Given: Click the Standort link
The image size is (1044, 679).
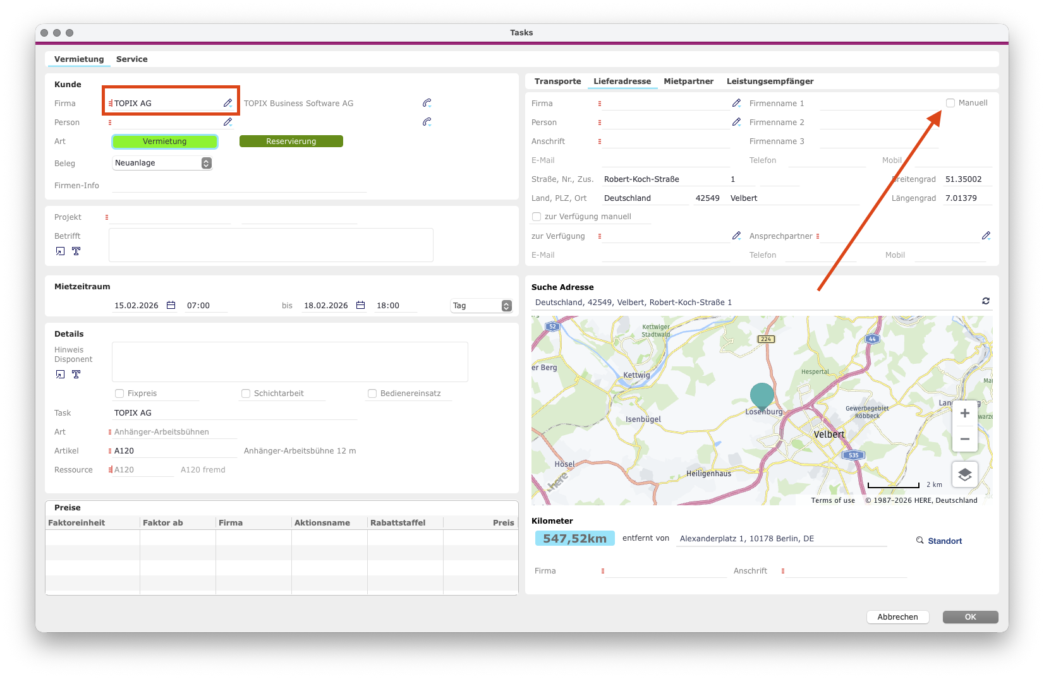Looking at the screenshot, I should tap(945, 541).
